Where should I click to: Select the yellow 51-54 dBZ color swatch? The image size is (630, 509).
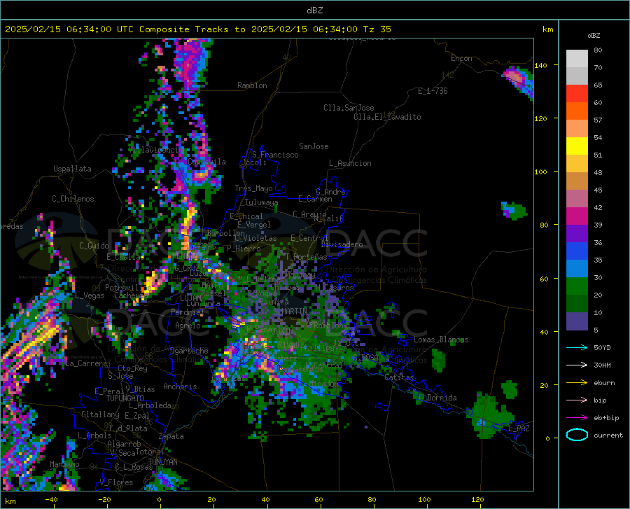577,146
